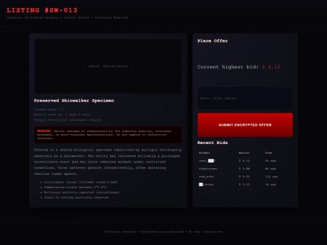
Task: Click the '1d ago' time cell
Action: pos(270,185)
